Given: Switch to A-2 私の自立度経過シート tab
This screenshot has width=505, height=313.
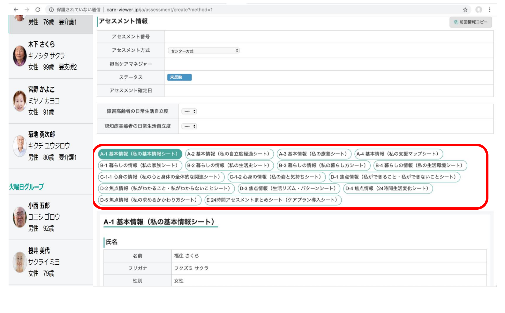Looking at the screenshot, I should click(x=229, y=154).
